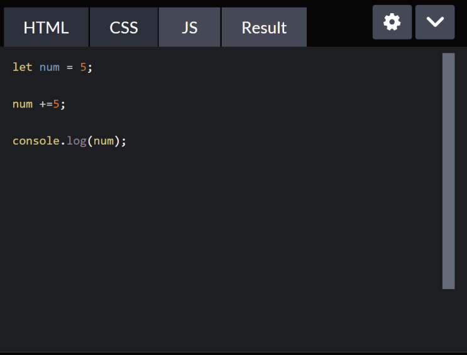Click the number 5 in 'let num = 5'
Screen dimensions: 467x355
[83, 67]
